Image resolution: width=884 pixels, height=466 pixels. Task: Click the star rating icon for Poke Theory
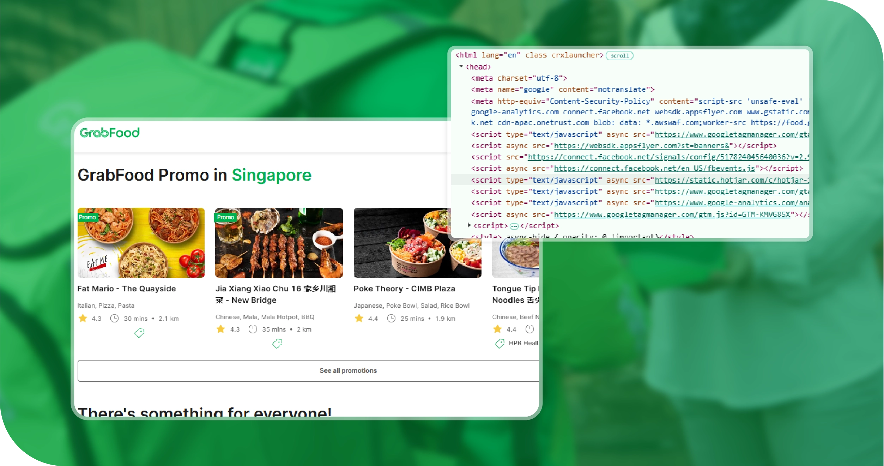(359, 318)
